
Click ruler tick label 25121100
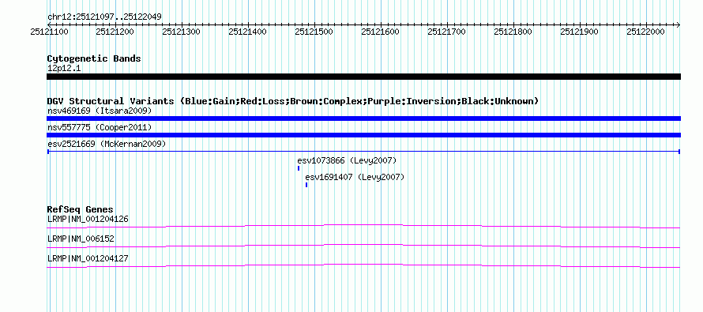49,32
